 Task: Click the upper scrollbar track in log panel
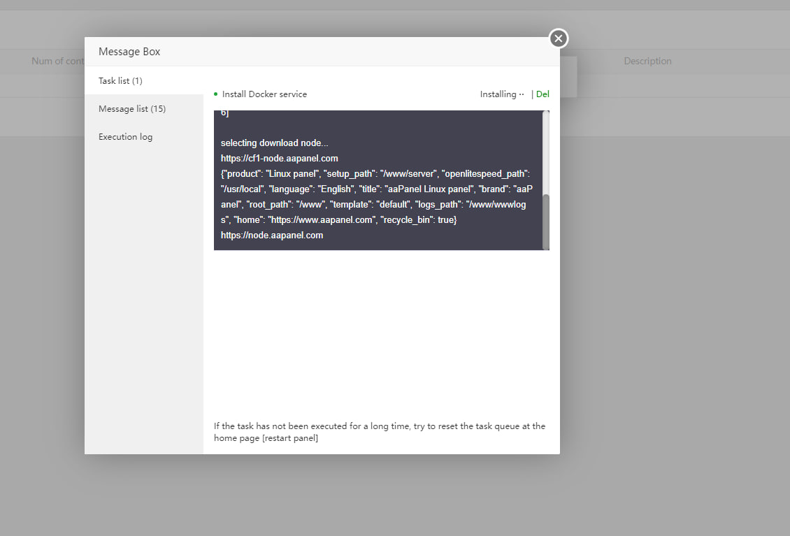click(x=546, y=150)
